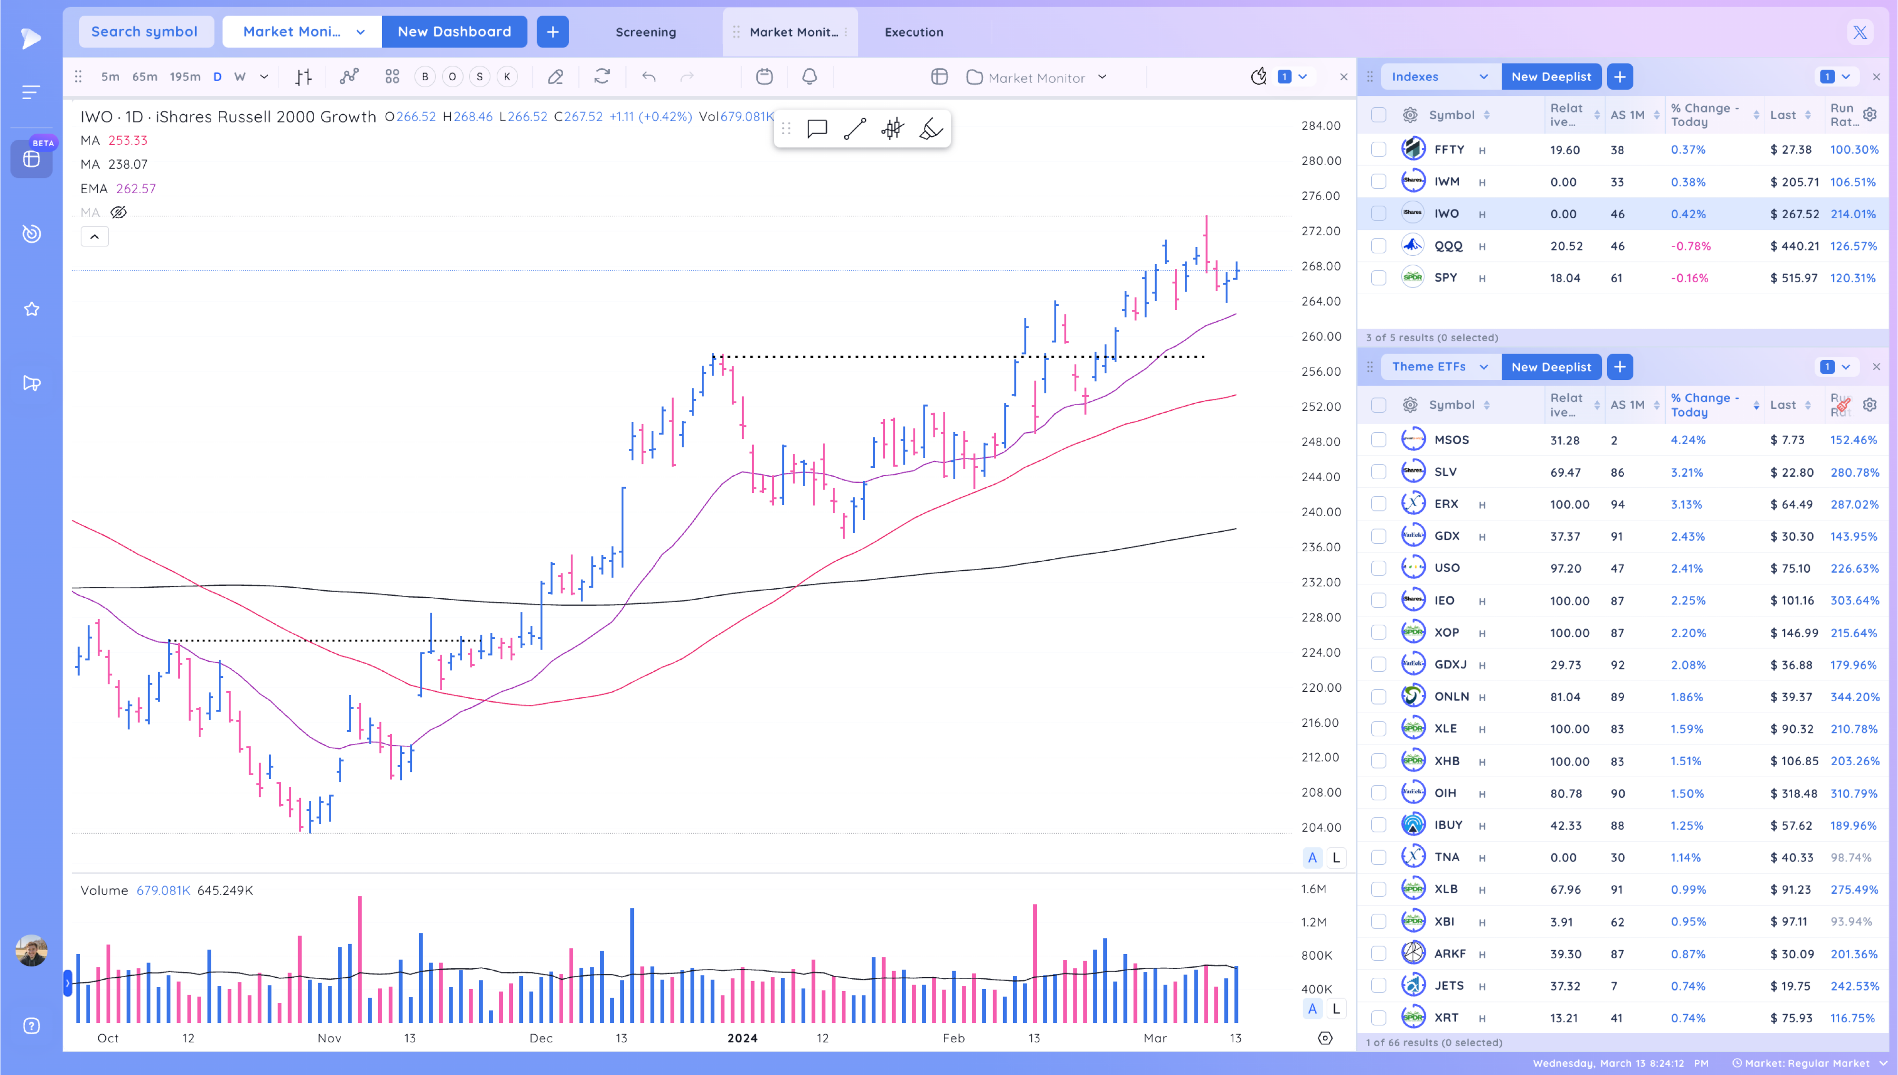
Task: Toggle log scale L on volume axis
Action: [x=1335, y=1009]
